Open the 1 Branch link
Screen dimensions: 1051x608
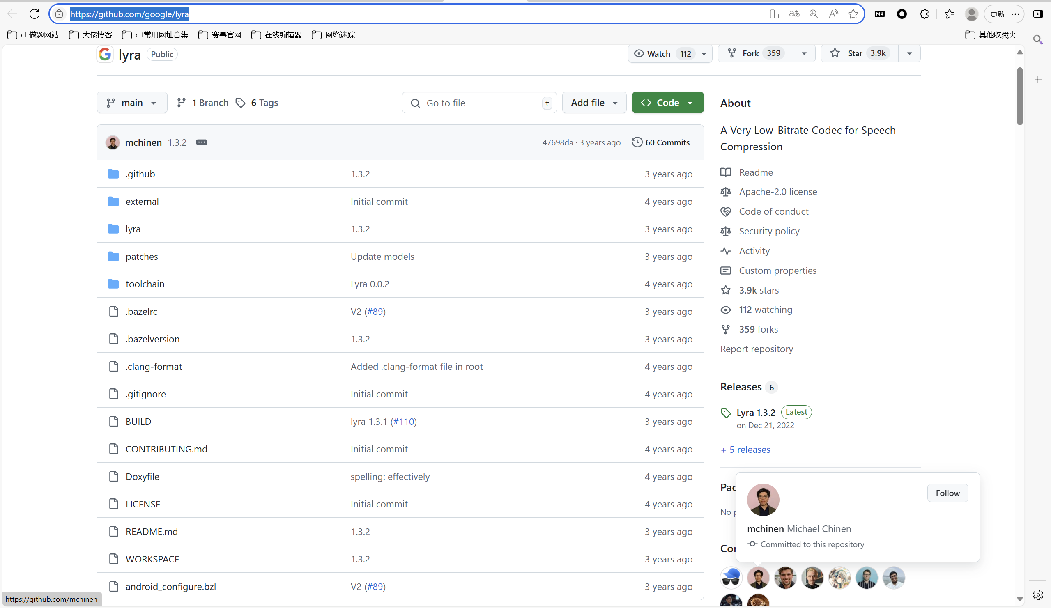[x=203, y=103]
